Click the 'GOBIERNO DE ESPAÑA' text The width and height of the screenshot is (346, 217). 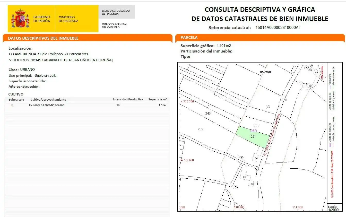click(42, 19)
